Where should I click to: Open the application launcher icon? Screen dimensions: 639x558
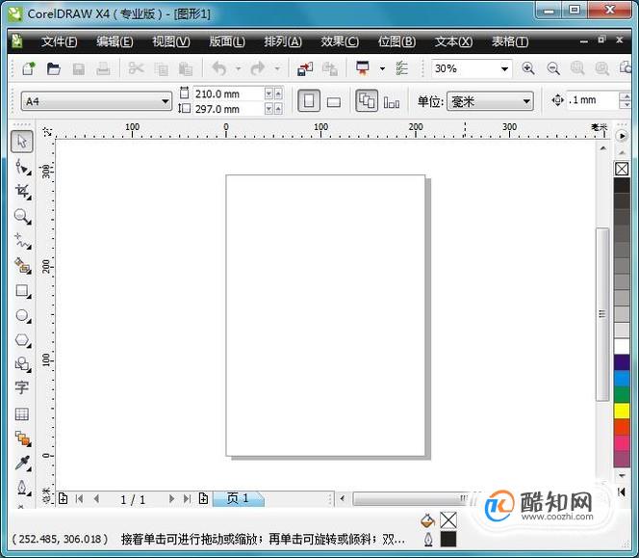[x=362, y=68]
